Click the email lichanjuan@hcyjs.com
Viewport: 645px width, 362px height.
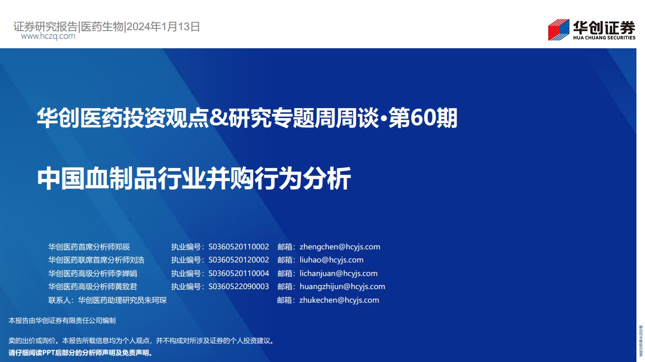(x=338, y=274)
